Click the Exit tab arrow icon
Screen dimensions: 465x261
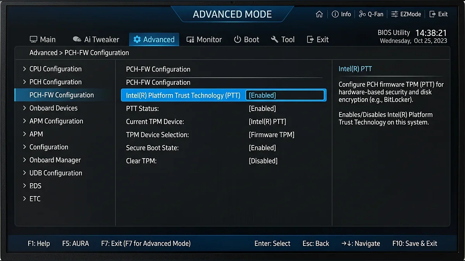pos(310,39)
